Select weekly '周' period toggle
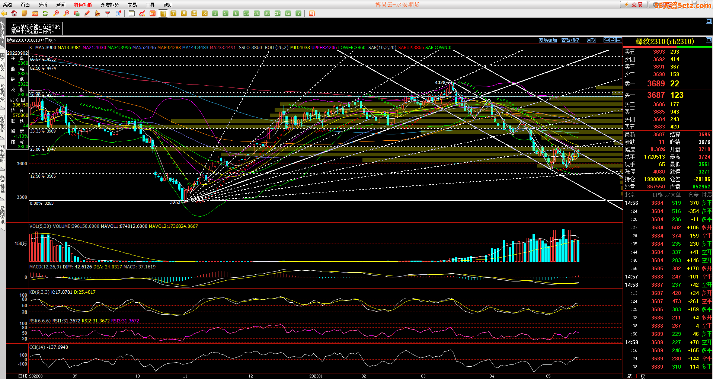The height and width of the screenshot is (379, 713). coord(173,13)
